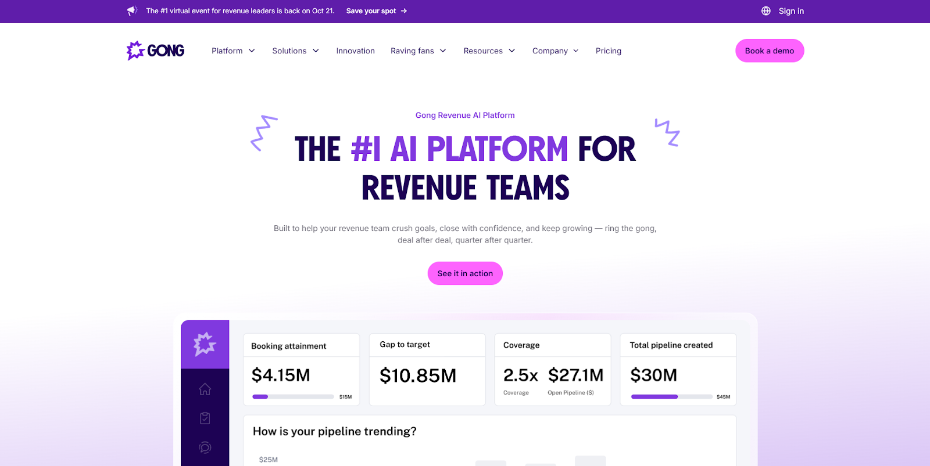This screenshot has height=466, width=930.
Task: Click the globe language icon
Action: [766, 11]
